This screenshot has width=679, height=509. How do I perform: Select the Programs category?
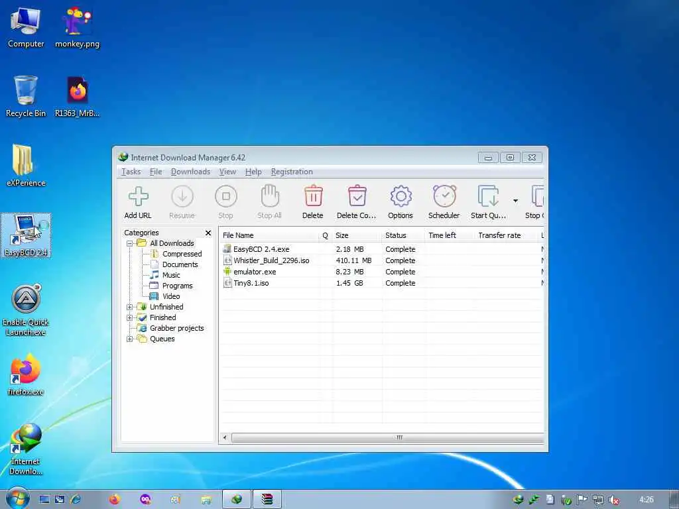(x=177, y=286)
